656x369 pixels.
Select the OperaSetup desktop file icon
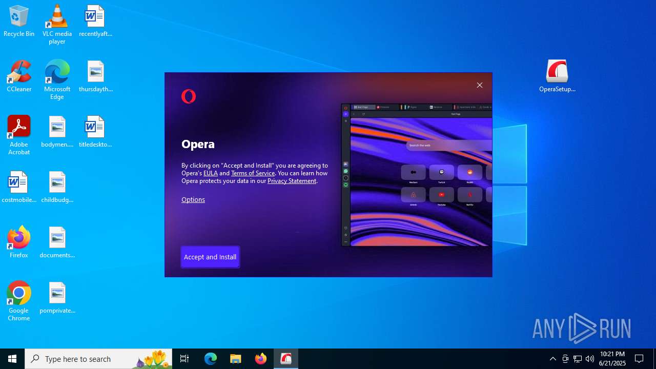coord(557,76)
